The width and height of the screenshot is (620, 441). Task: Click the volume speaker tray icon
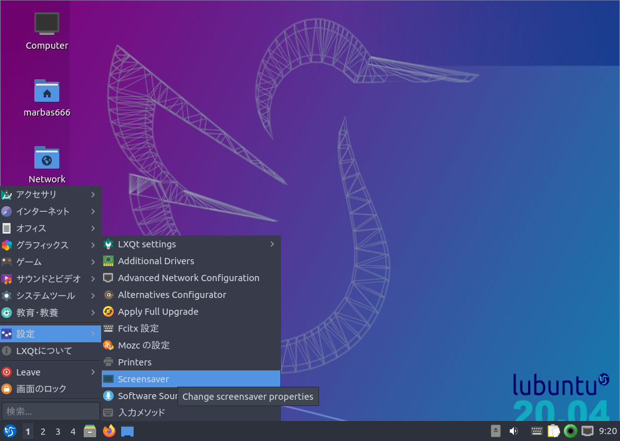pyautogui.click(x=514, y=431)
